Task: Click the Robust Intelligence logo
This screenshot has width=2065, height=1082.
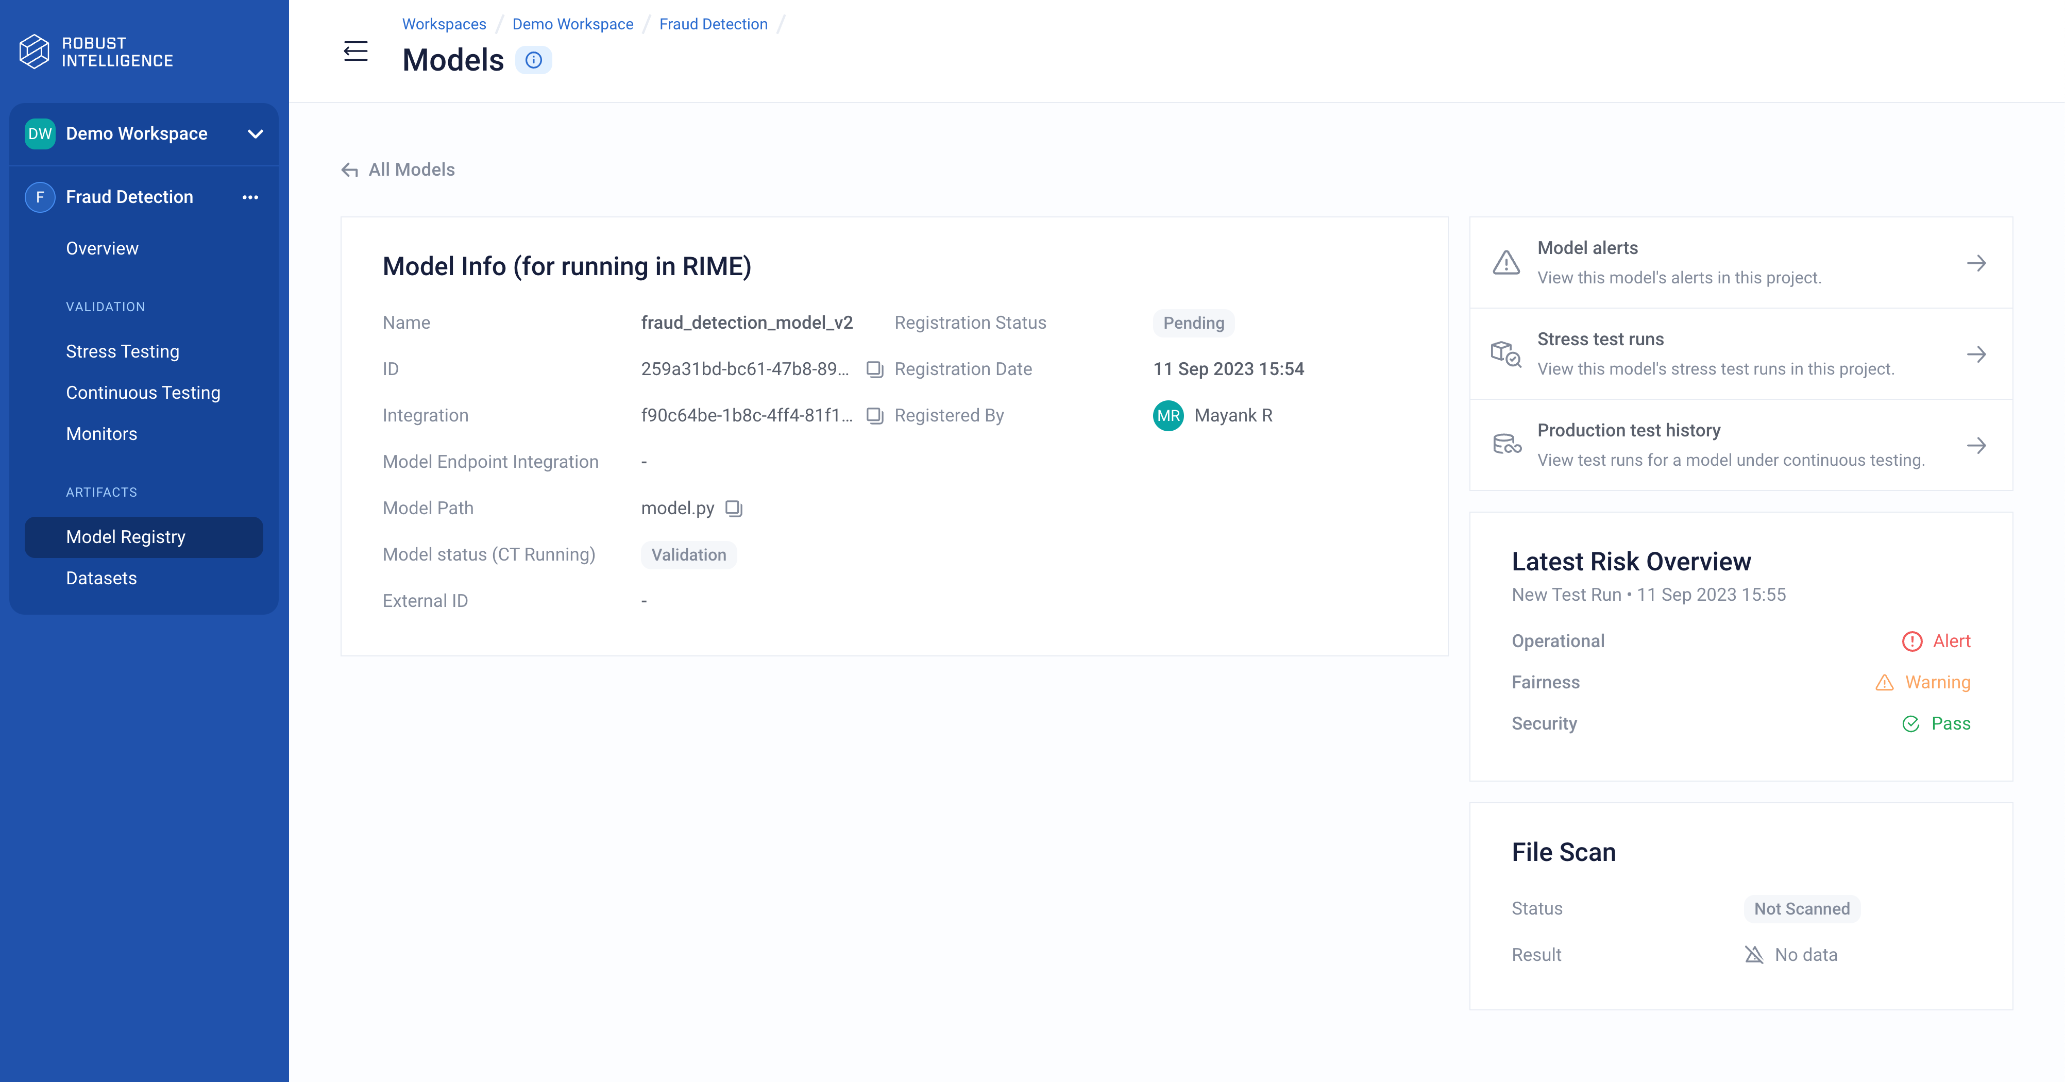Action: [96, 52]
